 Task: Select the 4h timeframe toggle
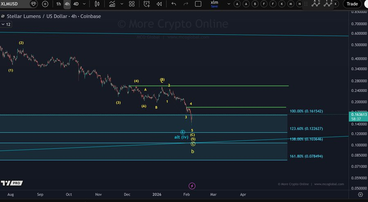point(67,4)
